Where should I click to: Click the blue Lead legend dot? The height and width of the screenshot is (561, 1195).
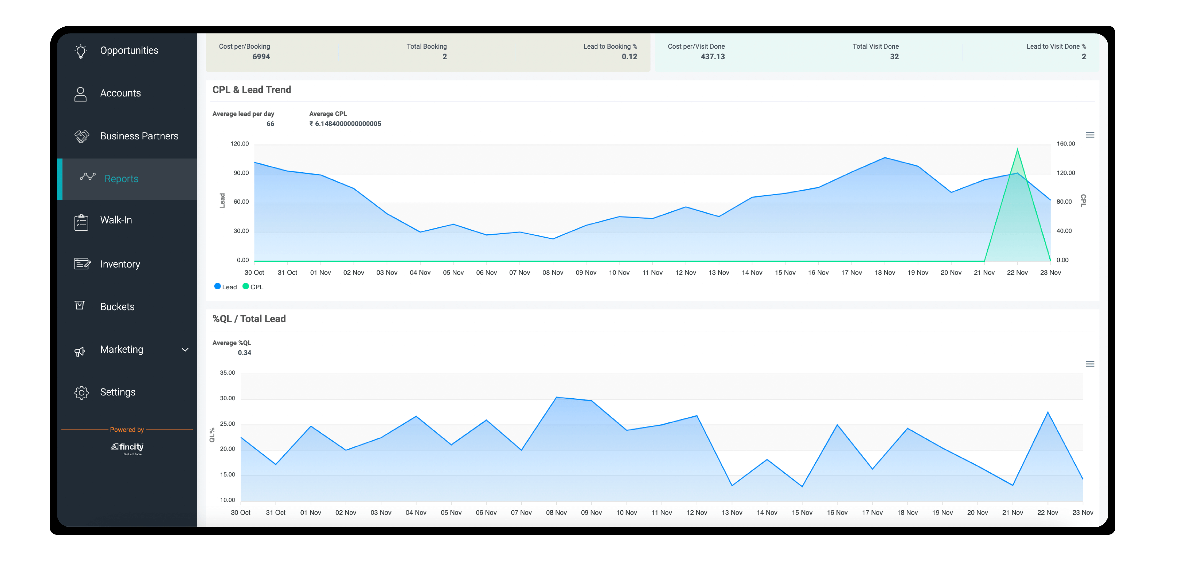(x=217, y=287)
